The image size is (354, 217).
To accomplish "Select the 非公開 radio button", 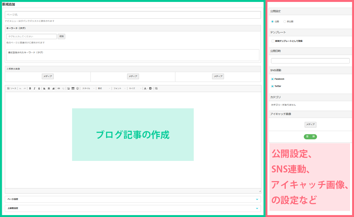I will tap(285, 21).
